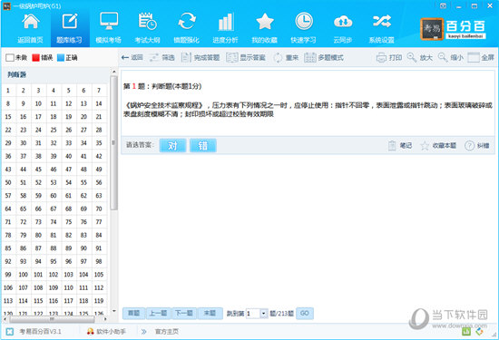Click the question number input field
Viewport: 499px width, 340px height.
pyautogui.click(x=253, y=314)
